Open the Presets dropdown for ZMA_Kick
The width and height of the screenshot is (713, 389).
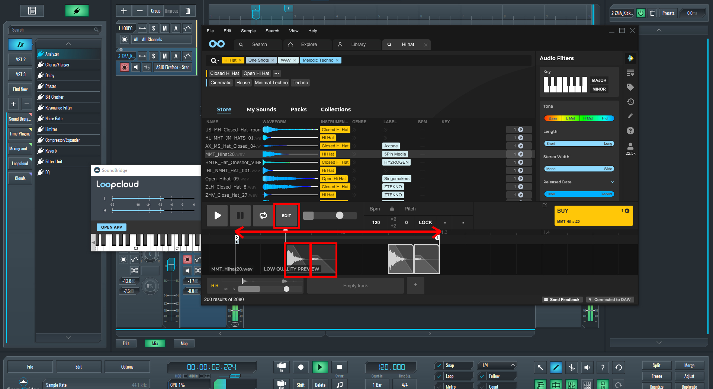668,13
